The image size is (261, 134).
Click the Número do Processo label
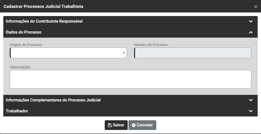[151, 45]
